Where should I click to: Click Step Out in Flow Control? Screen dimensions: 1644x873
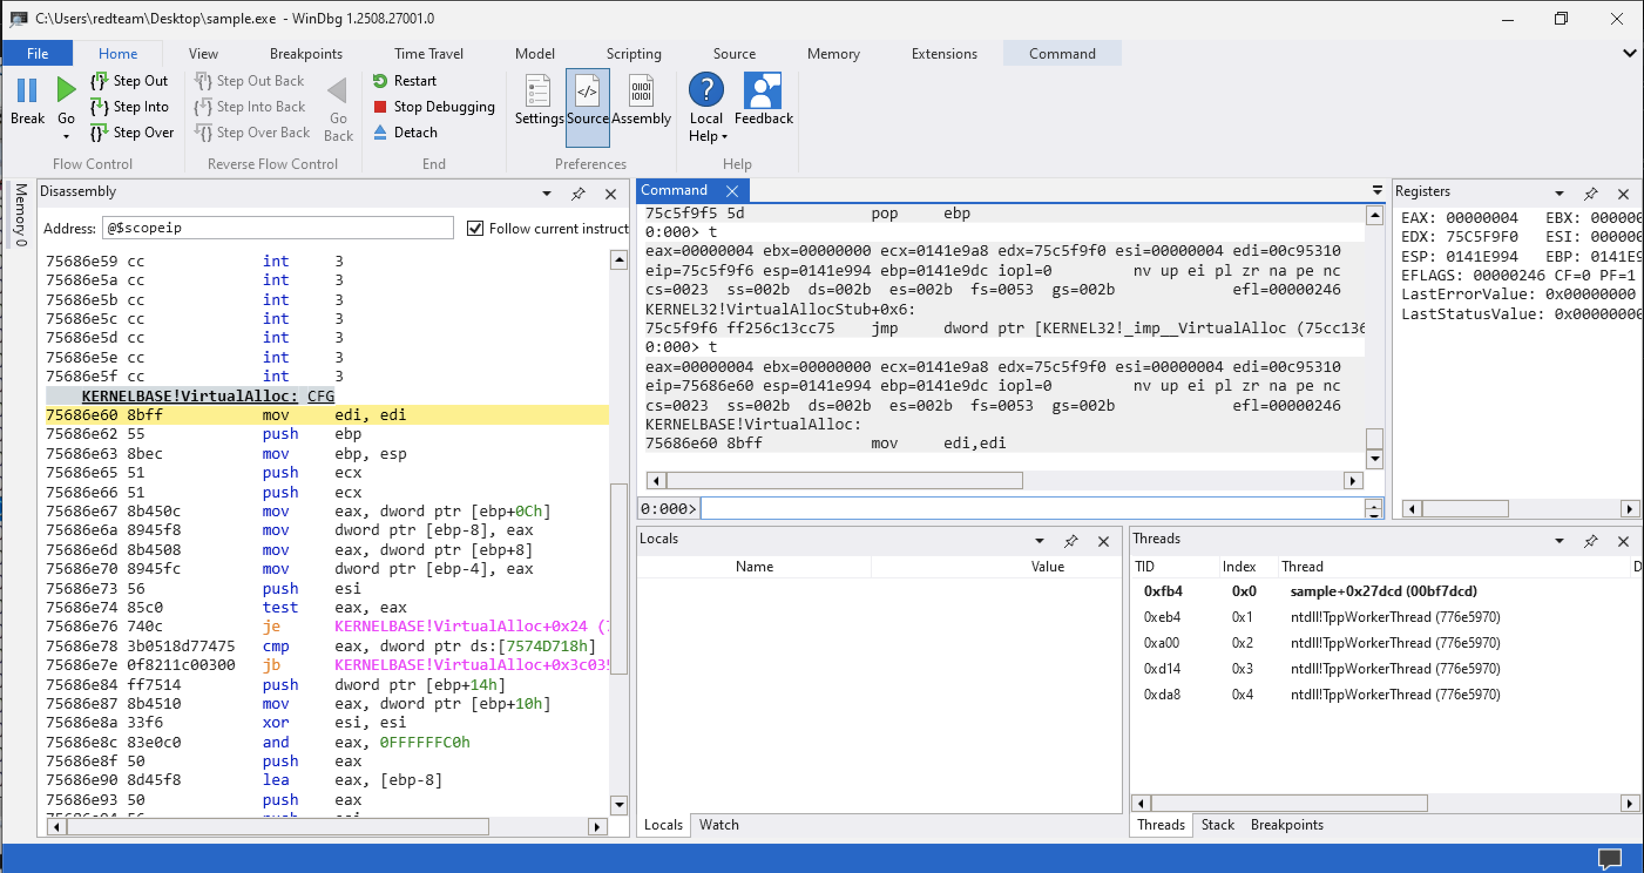pos(129,80)
